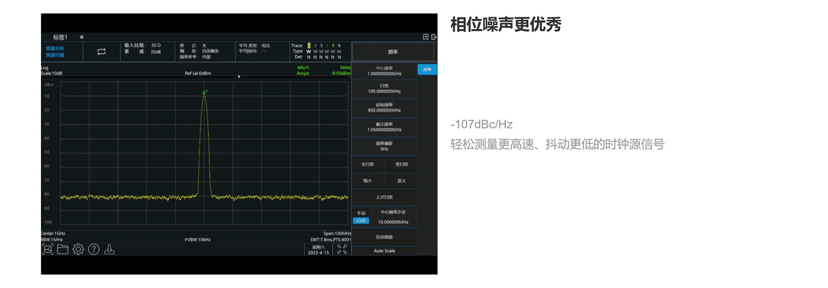
Task: Select the 自动 auto step mode
Action: pyautogui.click(x=361, y=221)
